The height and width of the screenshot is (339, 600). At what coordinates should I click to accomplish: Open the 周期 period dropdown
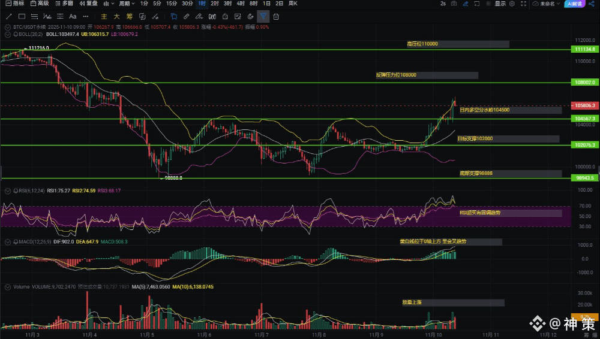[x=127, y=4]
